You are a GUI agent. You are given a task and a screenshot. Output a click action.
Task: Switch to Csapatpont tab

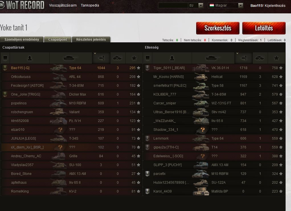58,40
